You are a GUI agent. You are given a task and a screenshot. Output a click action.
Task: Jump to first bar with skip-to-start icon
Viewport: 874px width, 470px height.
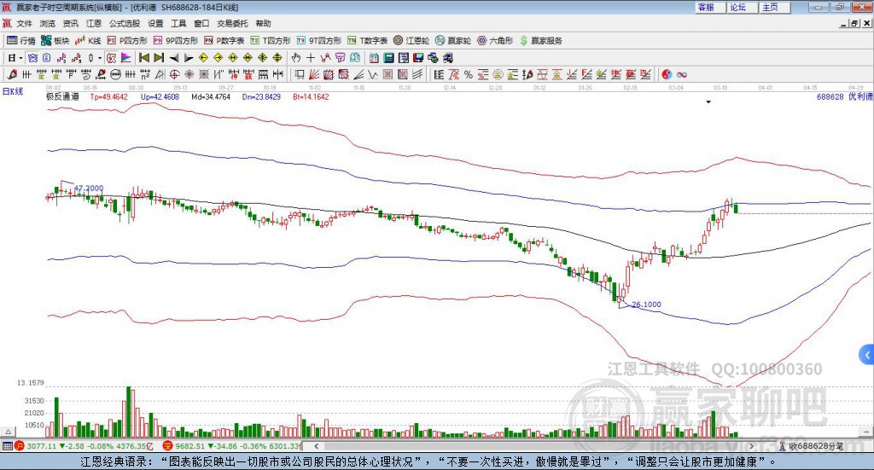143,58
